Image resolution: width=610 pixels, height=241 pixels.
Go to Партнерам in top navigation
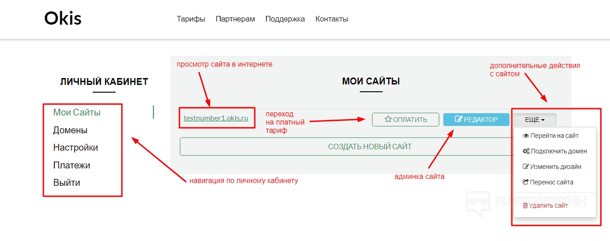tap(235, 19)
